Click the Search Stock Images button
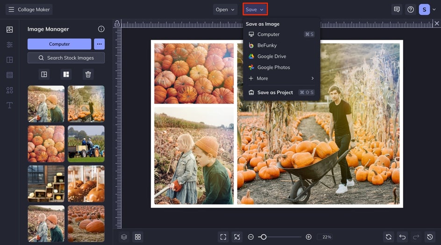This screenshot has width=441, height=245. (x=66, y=58)
